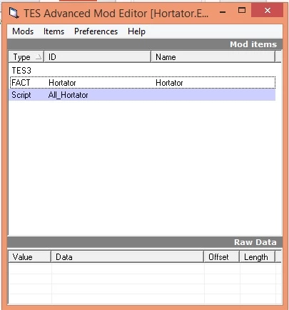
Task: Select the TES3 row
Action: [x=142, y=71]
